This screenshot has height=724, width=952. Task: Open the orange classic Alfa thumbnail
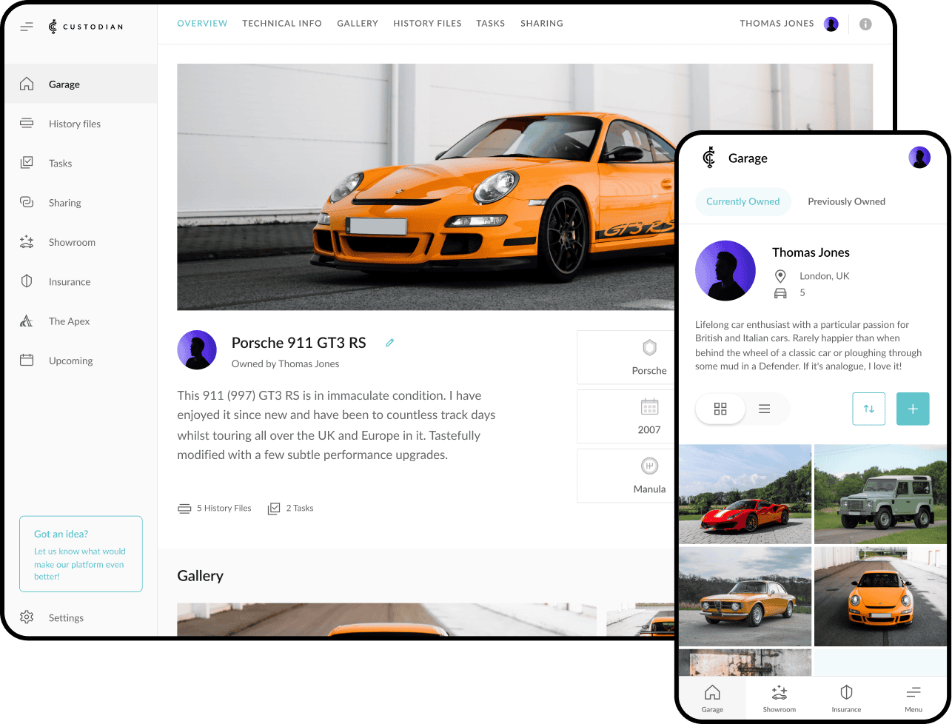745,597
